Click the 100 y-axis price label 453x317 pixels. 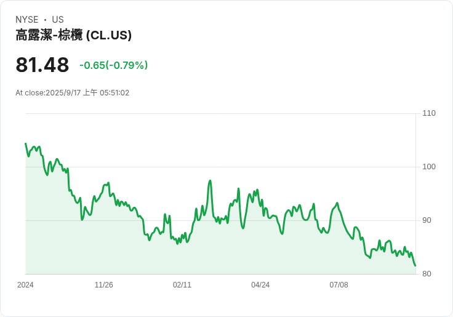pyautogui.click(x=429, y=167)
